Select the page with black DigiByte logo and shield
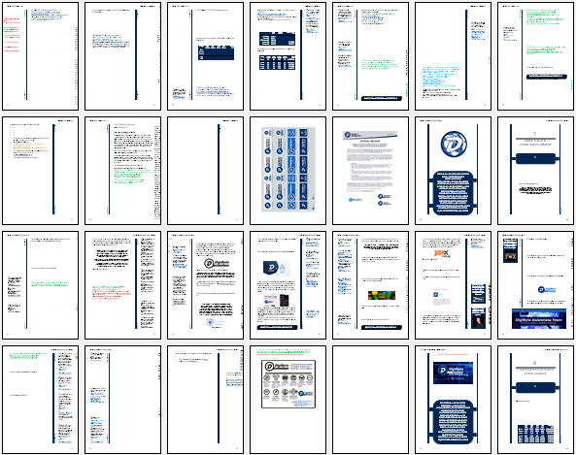The height and width of the screenshot is (455, 576). [205, 285]
